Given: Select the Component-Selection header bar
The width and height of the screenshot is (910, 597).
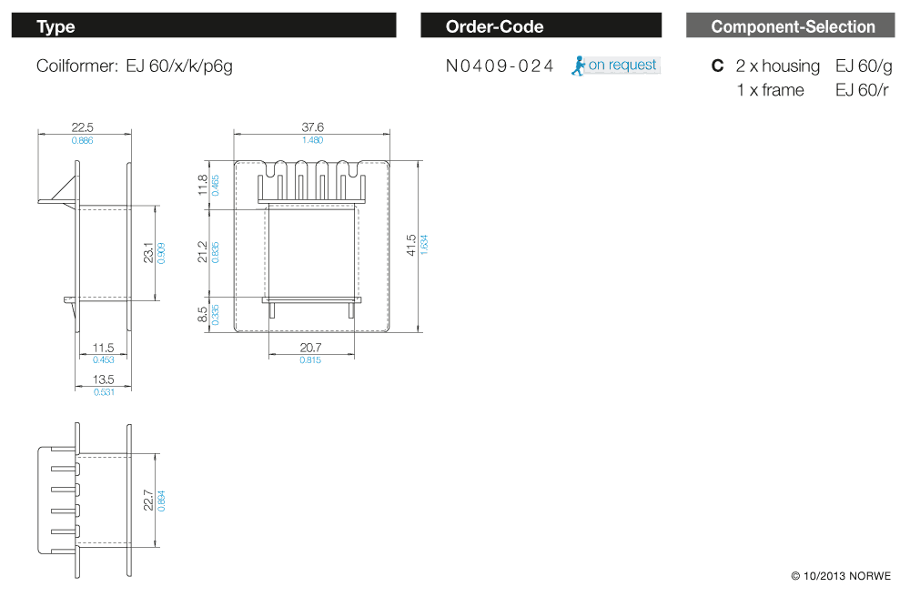Looking at the screenshot, I should pos(792,26).
